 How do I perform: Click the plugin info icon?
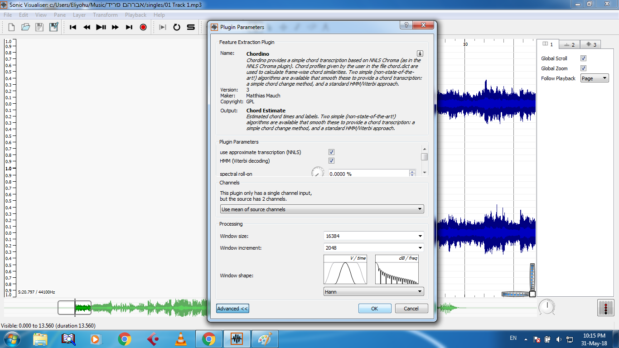pyautogui.click(x=420, y=53)
